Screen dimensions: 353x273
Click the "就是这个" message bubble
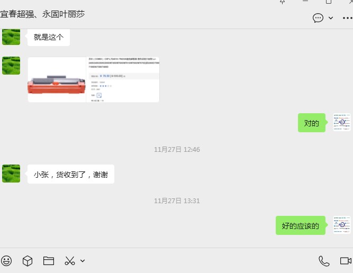click(x=49, y=37)
